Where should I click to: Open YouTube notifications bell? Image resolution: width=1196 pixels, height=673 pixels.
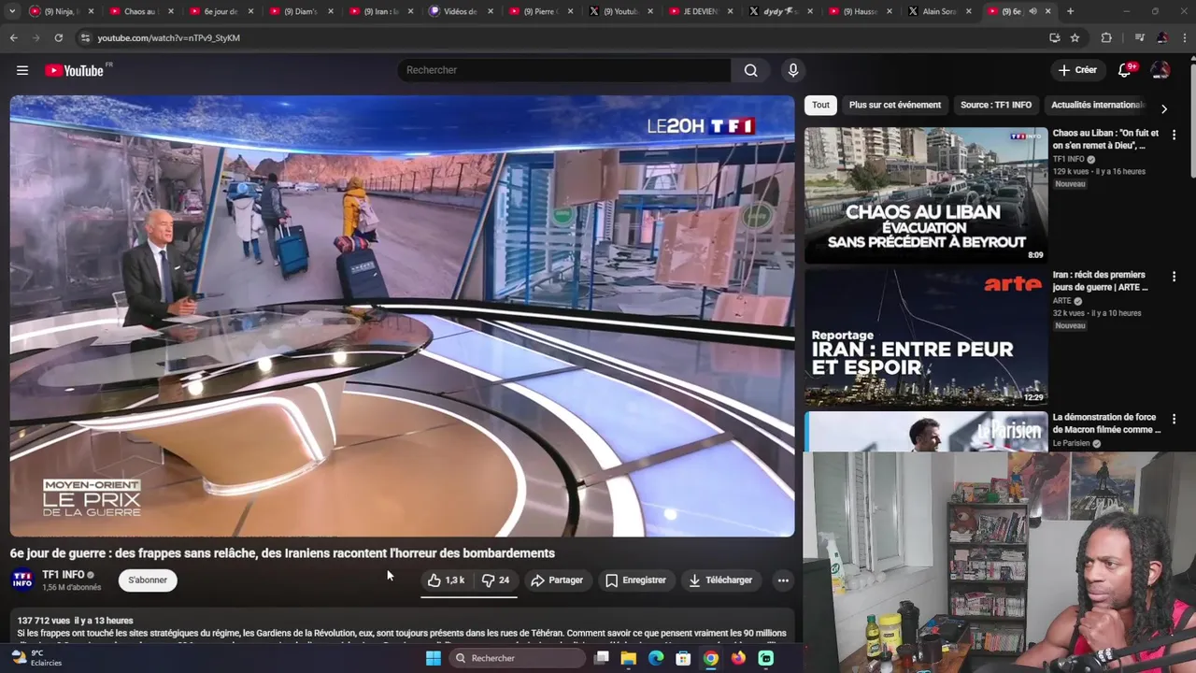pyautogui.click(x=1125, y=70)
